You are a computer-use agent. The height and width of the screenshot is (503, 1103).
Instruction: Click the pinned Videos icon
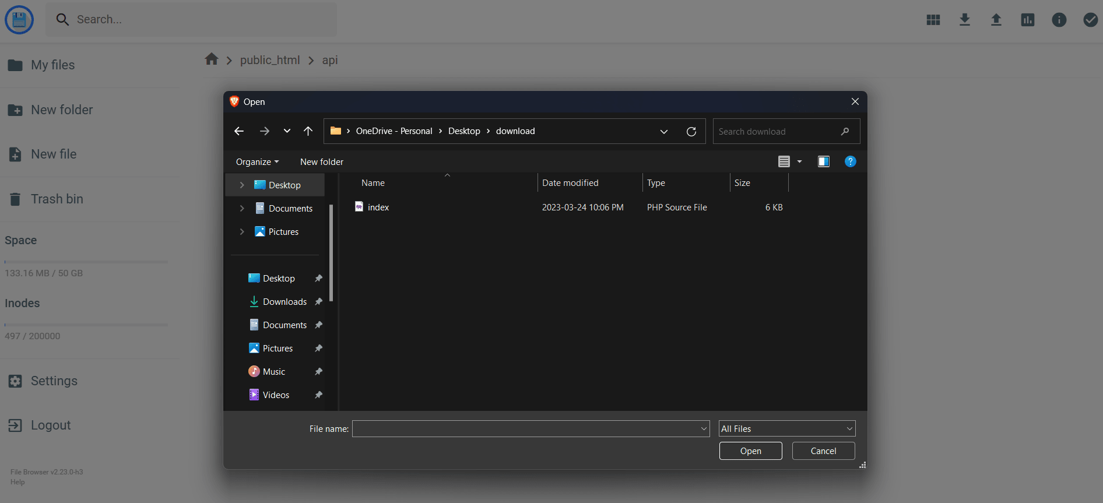(254, 395)
